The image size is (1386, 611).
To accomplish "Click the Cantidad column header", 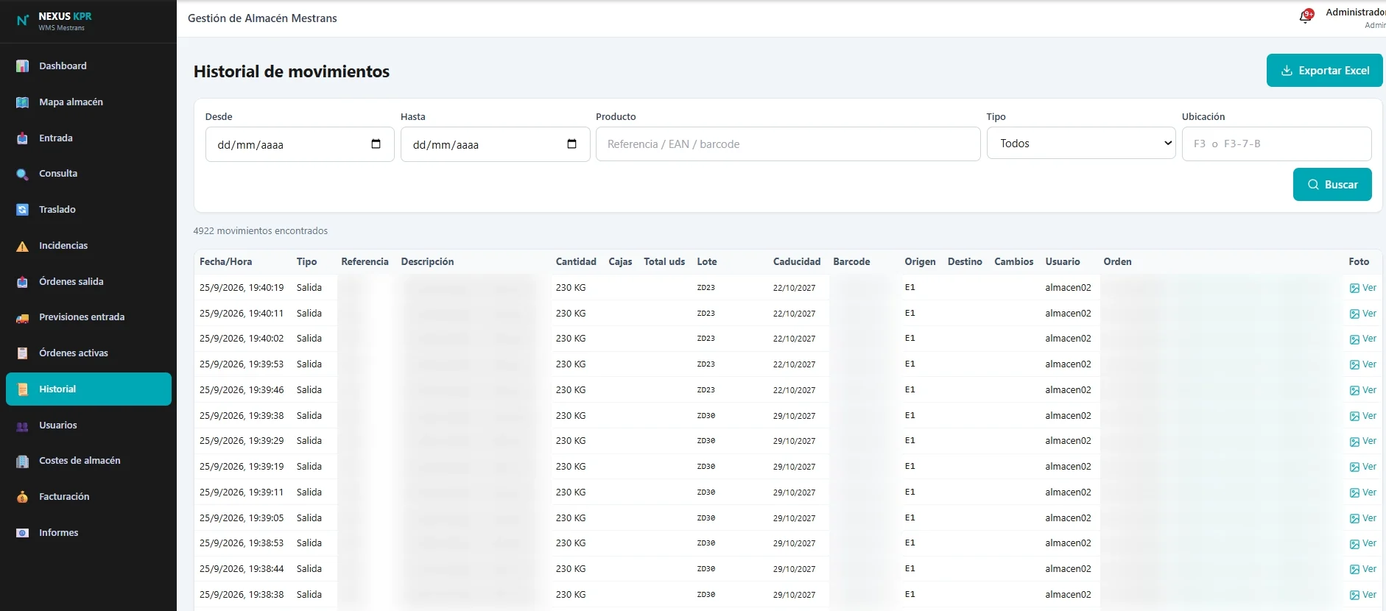I will coord(576,261).
